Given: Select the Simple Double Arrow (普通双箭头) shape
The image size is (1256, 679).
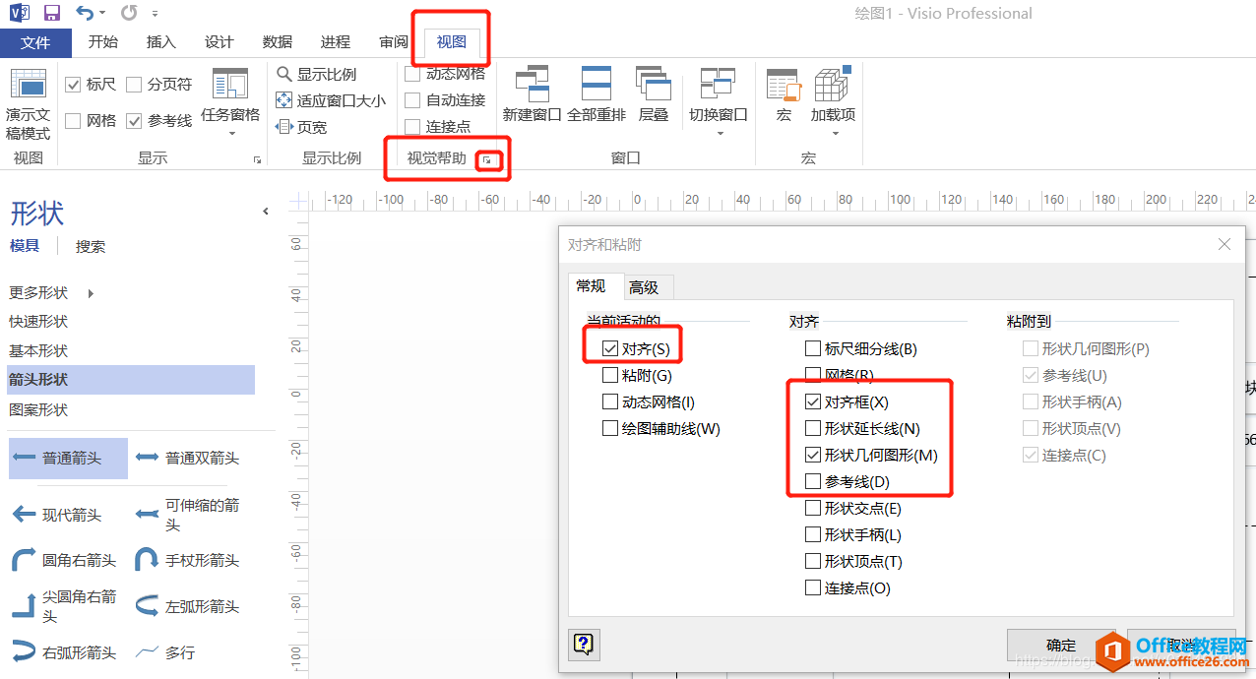Looking at the screenshot, I should tap(190, 459).
